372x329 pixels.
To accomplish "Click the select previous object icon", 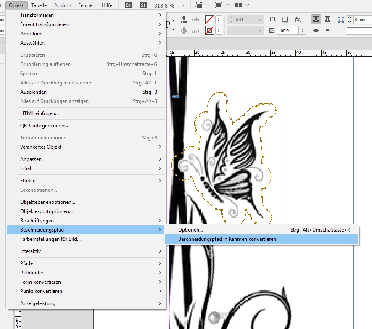I will 195,19.
